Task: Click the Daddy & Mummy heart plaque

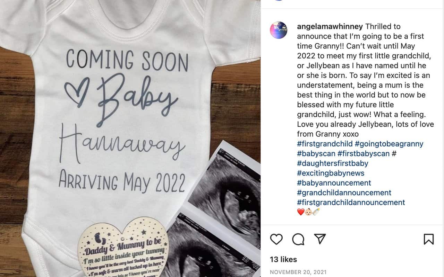Action: [123, 248]
